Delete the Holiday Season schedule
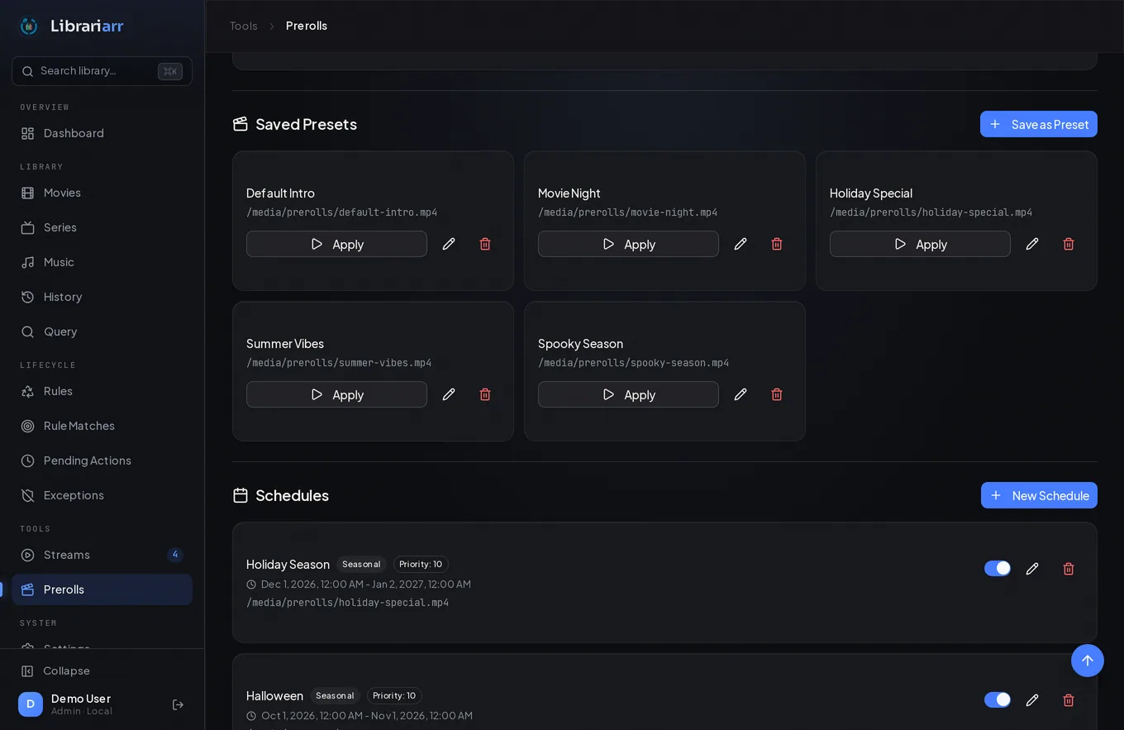 tap(1069, 569)
